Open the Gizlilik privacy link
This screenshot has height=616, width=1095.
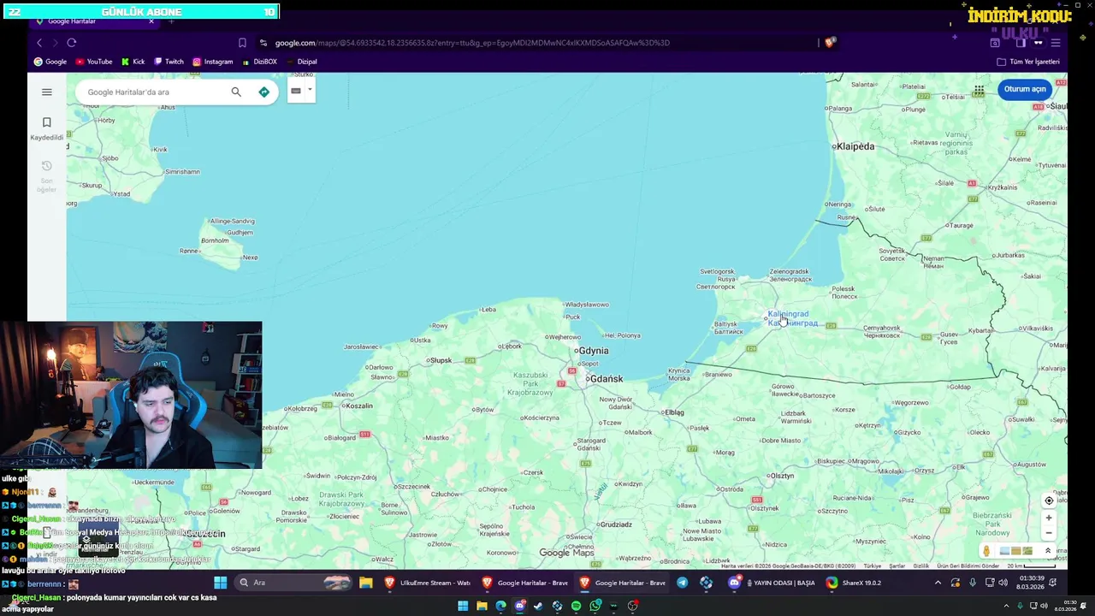pyautogui.click(x=921, y=566)
